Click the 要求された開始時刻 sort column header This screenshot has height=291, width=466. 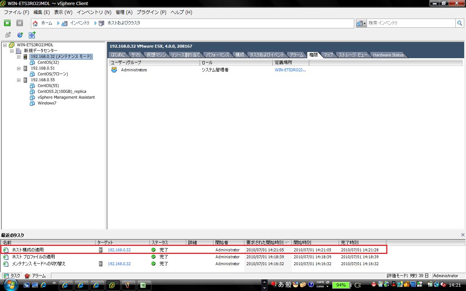[x=268, y=243]
